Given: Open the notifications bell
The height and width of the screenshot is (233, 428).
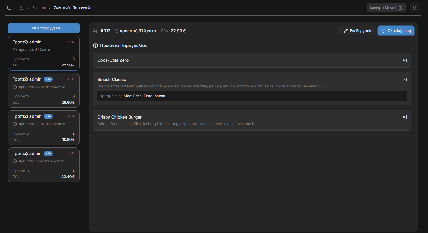Looking at the screenshot, I should 415,8.
